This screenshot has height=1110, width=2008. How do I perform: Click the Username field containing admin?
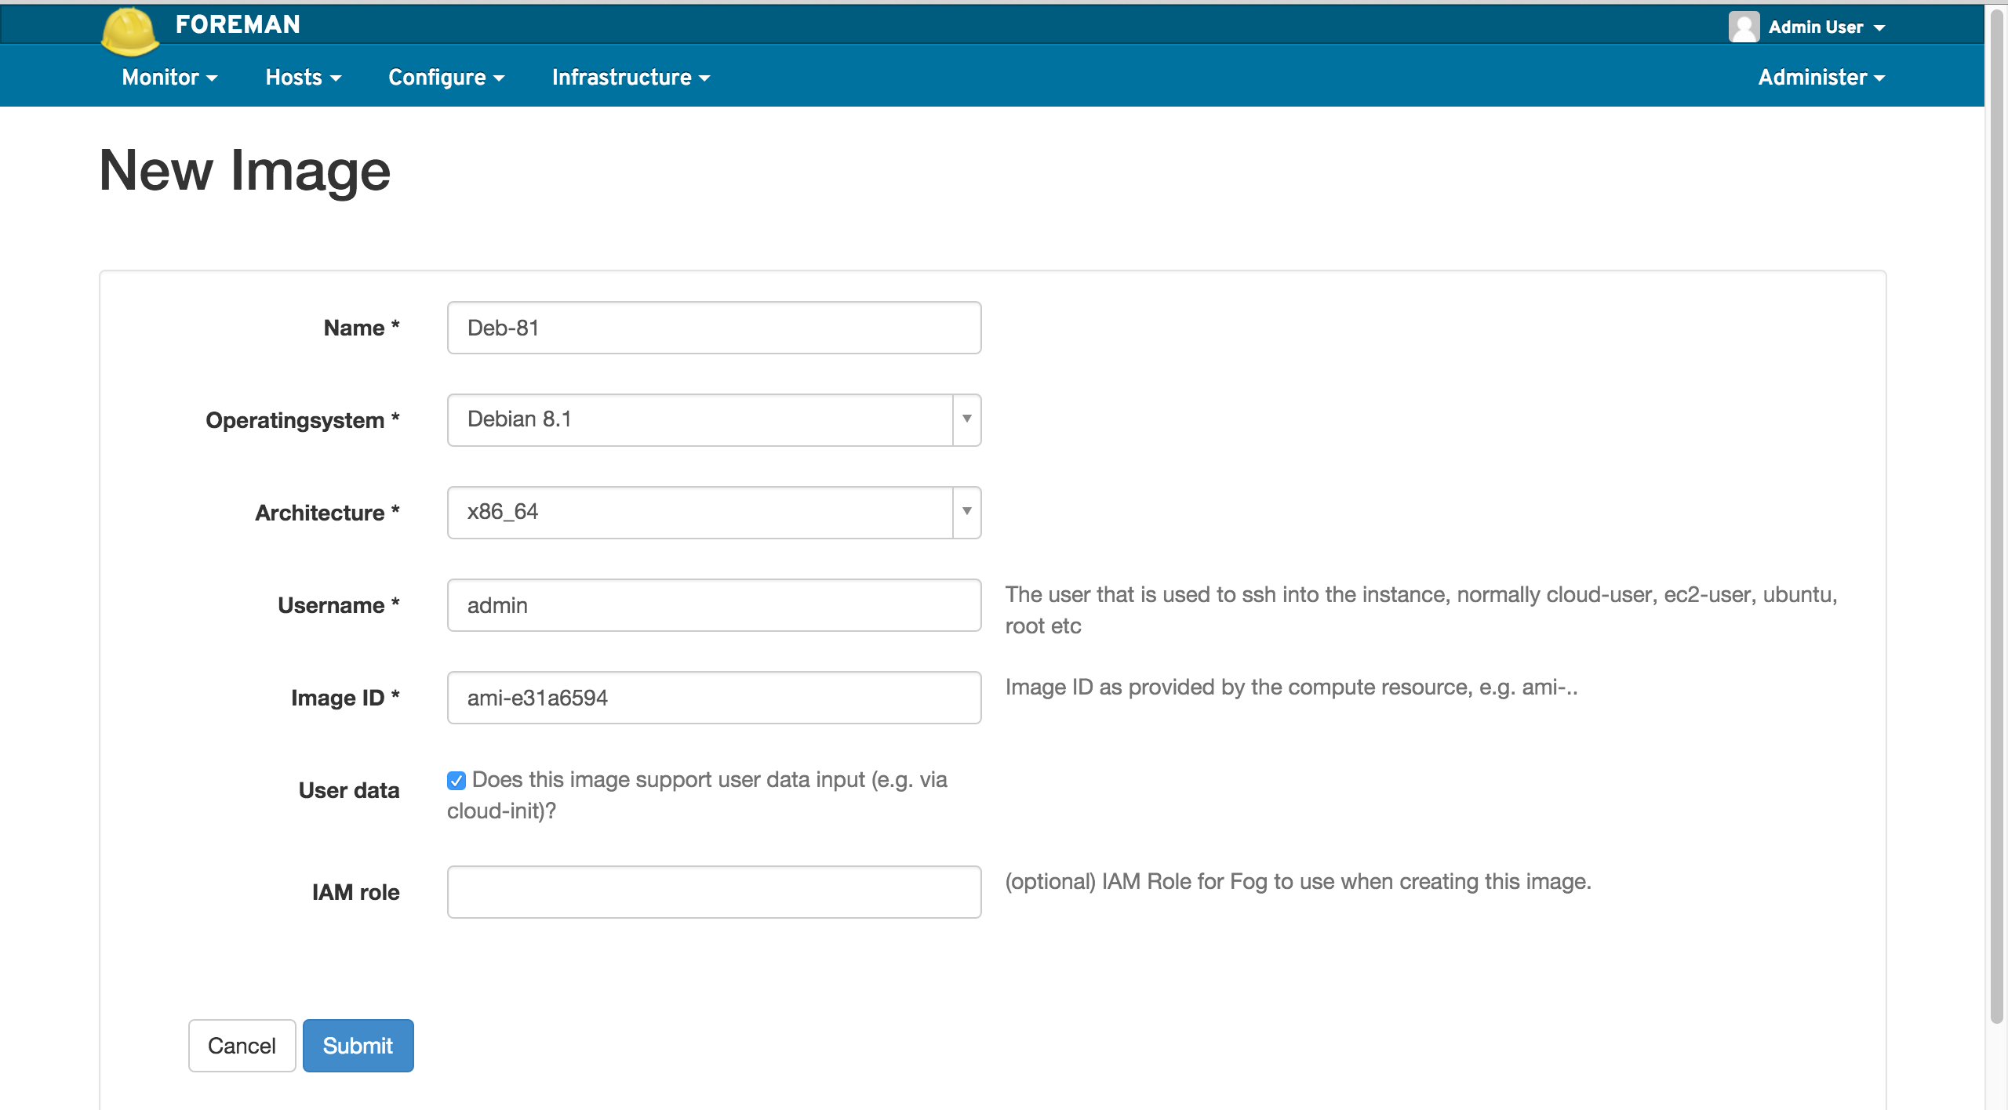pos(713,605)
